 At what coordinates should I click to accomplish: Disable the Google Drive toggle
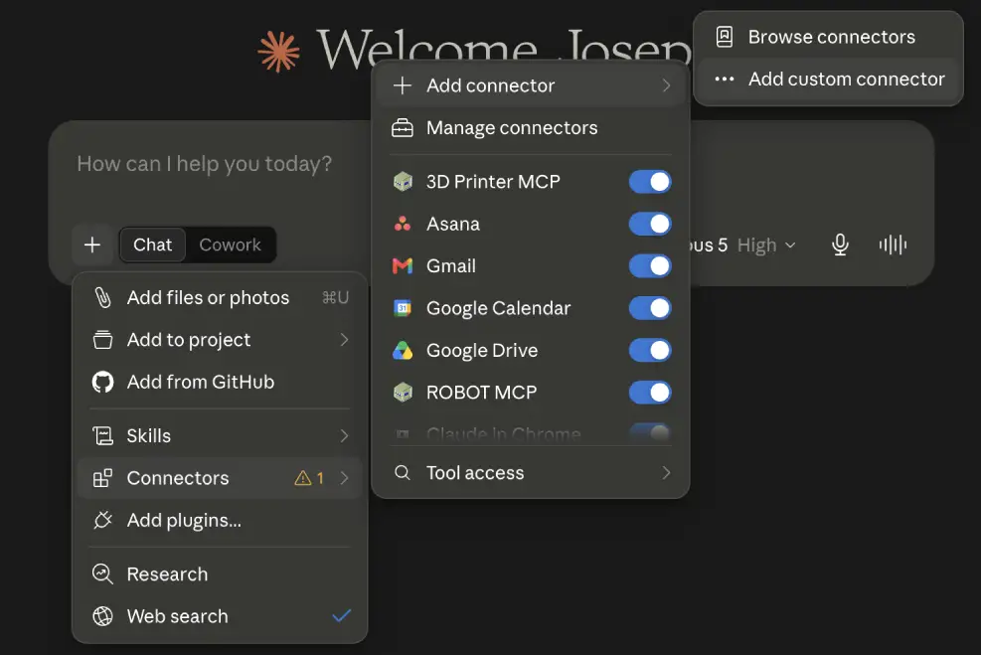click(650, 350)
